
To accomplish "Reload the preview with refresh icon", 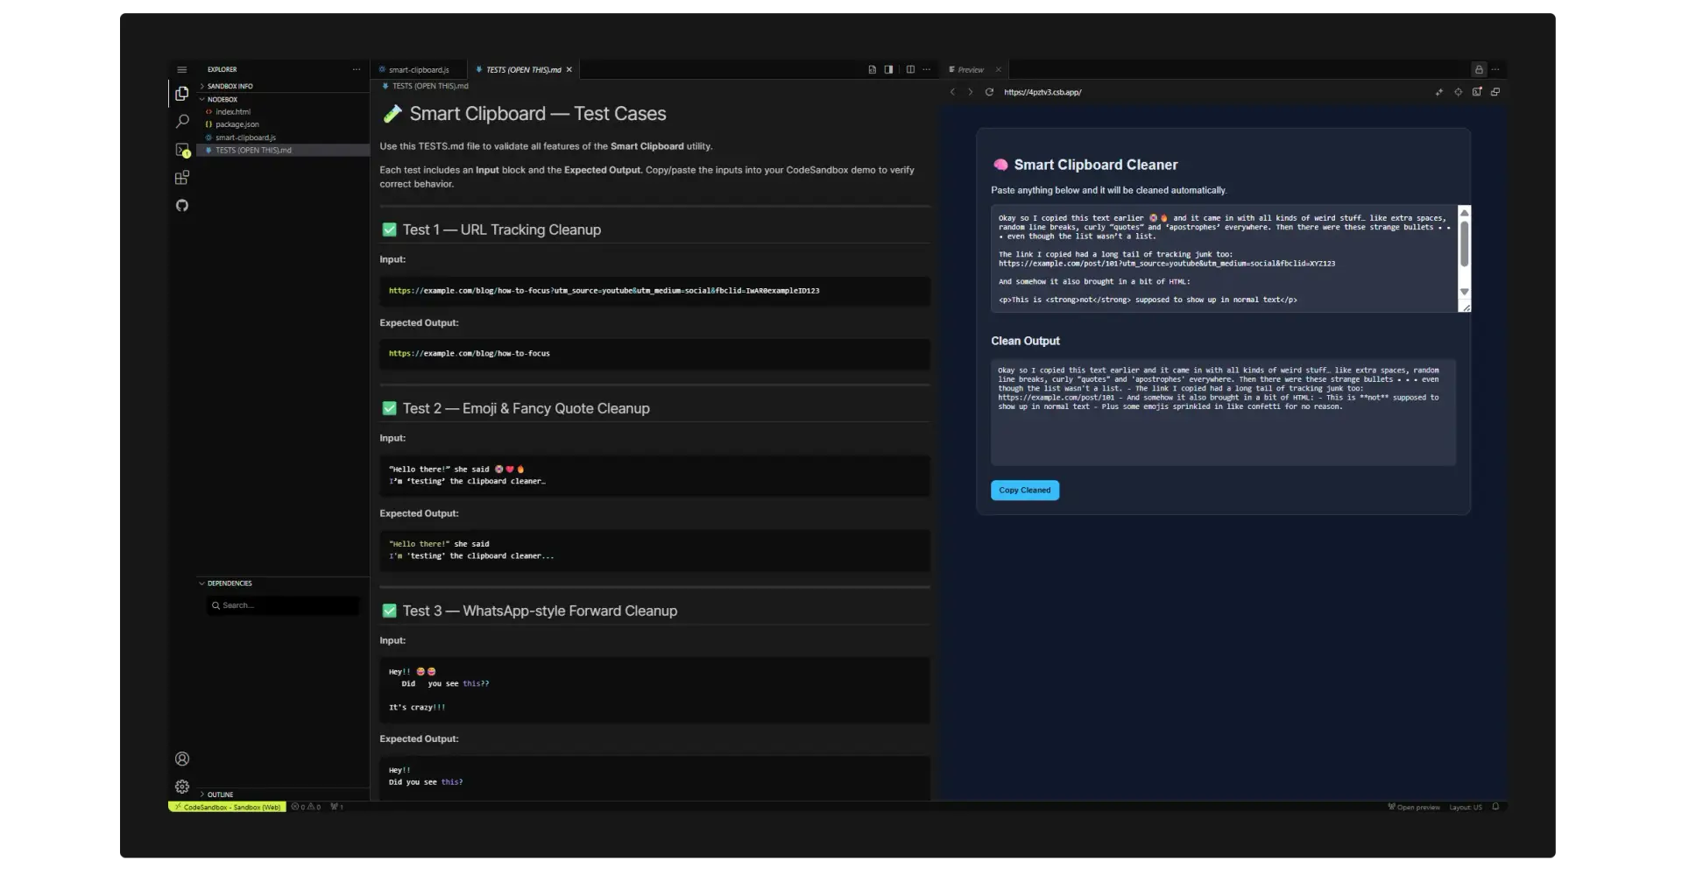I will point(989,92).
